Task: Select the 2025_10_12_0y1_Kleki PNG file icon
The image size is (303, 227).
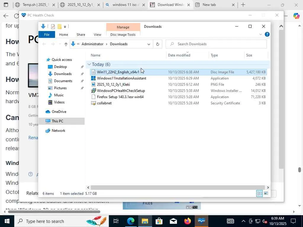Action: (x=93, y=84)
